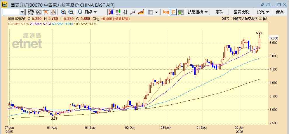Viewport: 289px width, 134px height.
Task: Click the 01 Aug date axis label
Action: pos(53,128)
